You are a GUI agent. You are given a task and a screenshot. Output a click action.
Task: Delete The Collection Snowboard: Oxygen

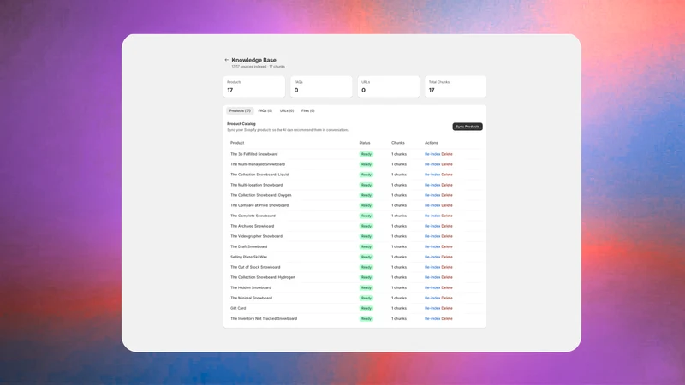pyautogui.click(x=447, y=195)
